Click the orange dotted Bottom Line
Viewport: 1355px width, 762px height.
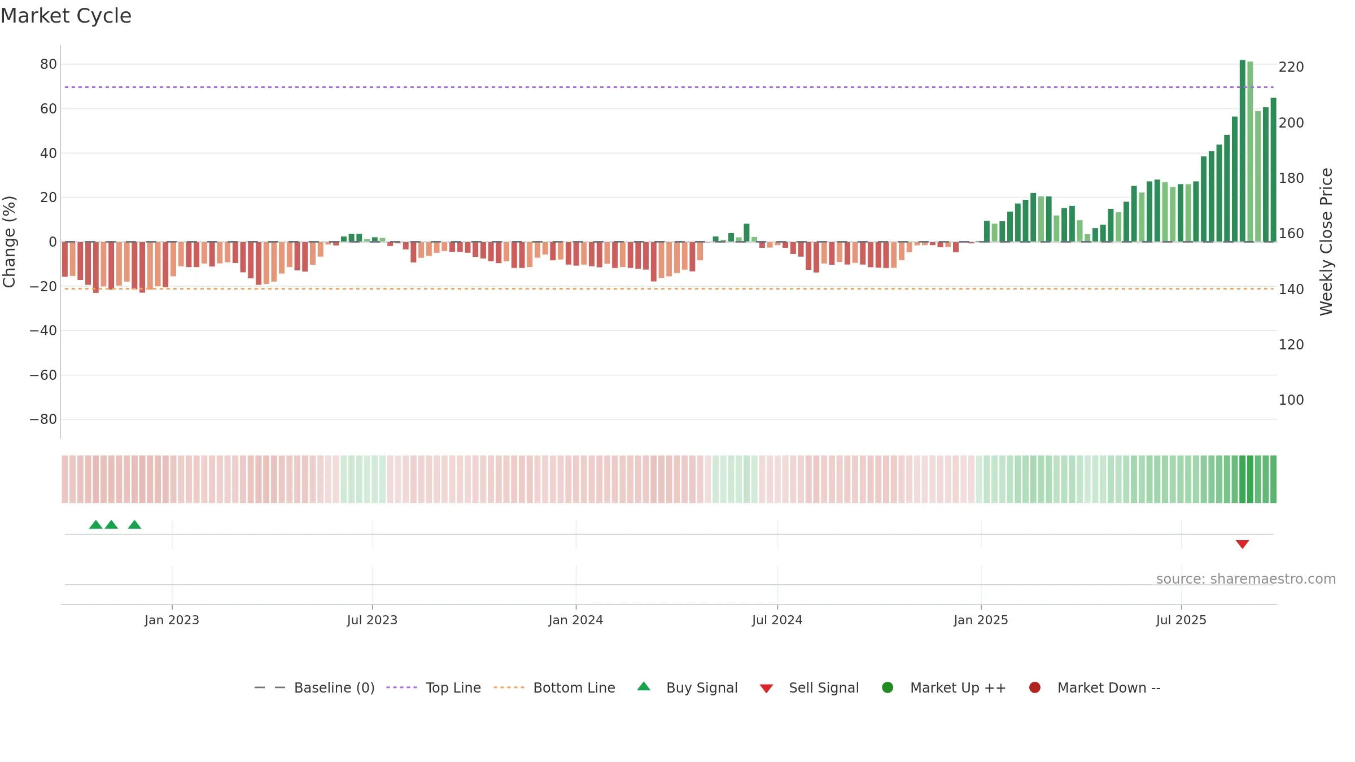[x=669, y=288]
